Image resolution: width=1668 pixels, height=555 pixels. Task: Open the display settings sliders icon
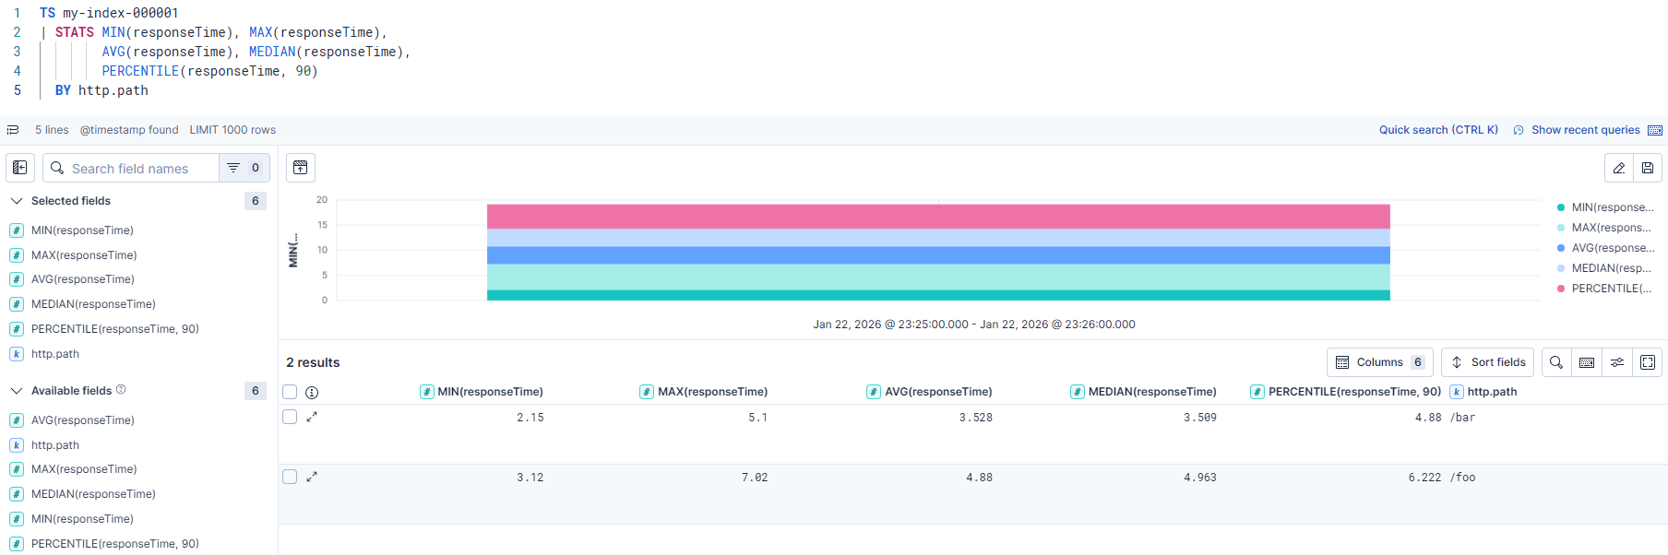1617,362
